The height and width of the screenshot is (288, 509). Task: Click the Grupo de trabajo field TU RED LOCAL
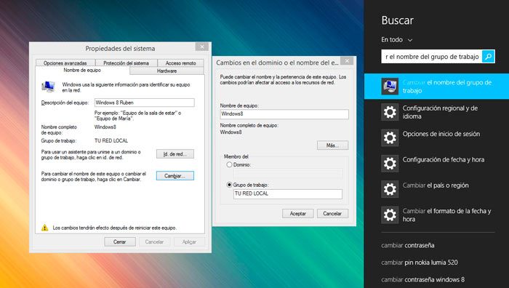click(288, 194)
